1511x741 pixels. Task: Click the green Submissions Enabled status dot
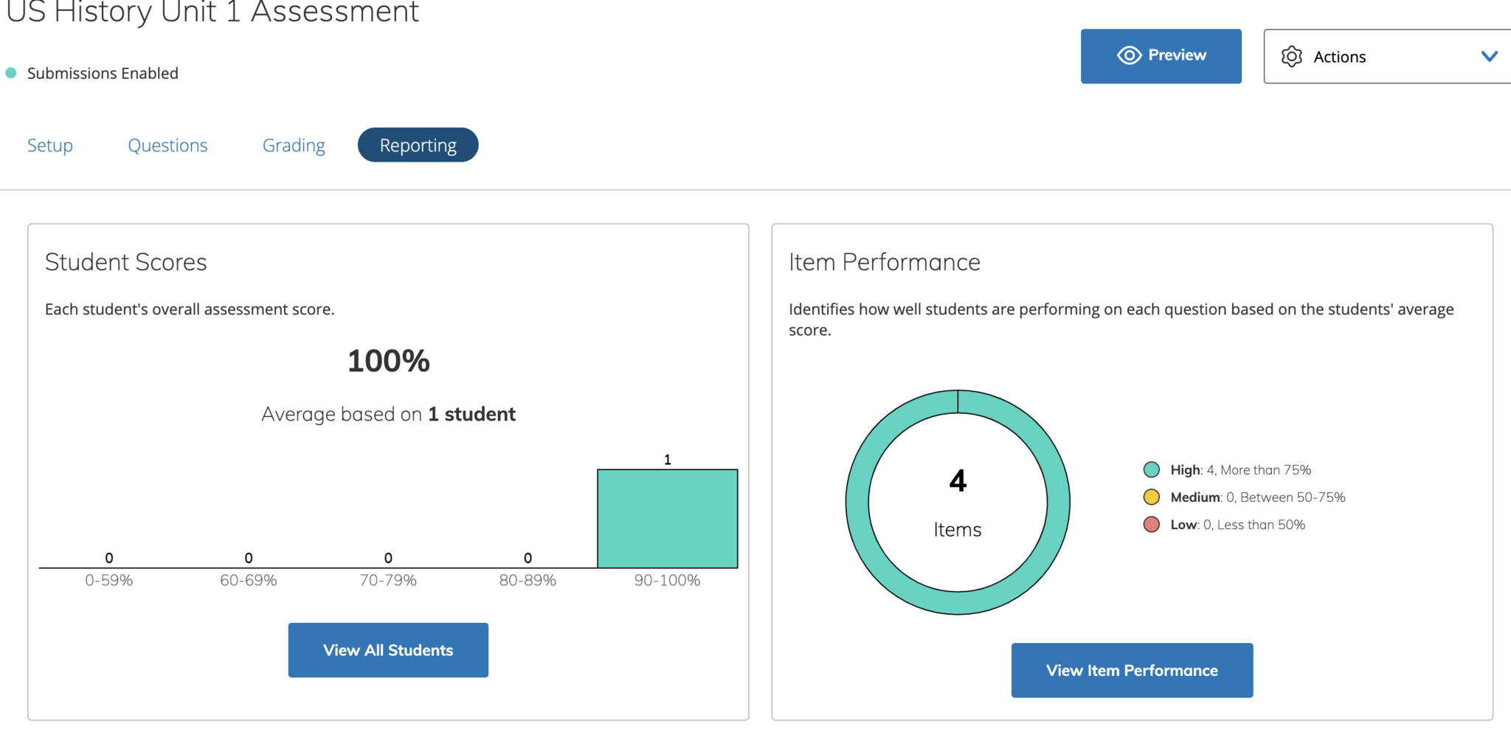[11, 73]
